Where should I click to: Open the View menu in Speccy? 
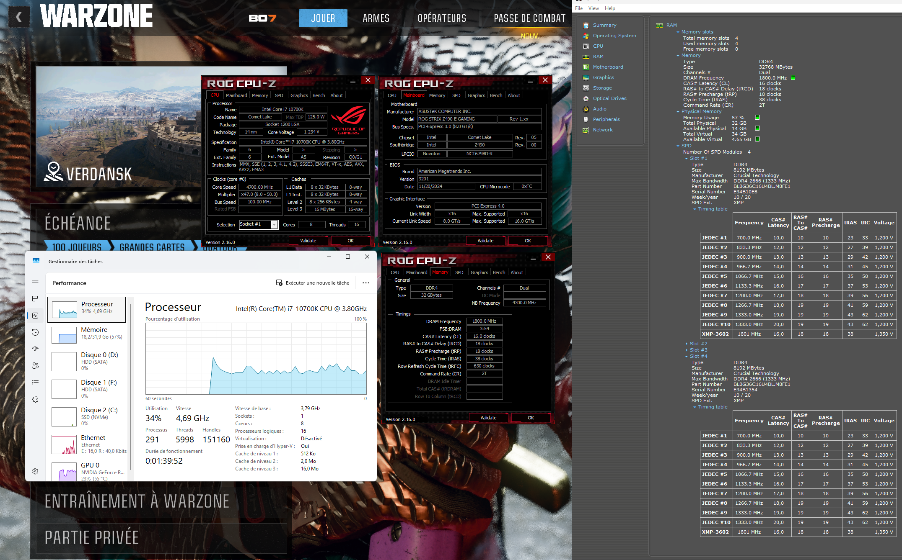point(594,8)
